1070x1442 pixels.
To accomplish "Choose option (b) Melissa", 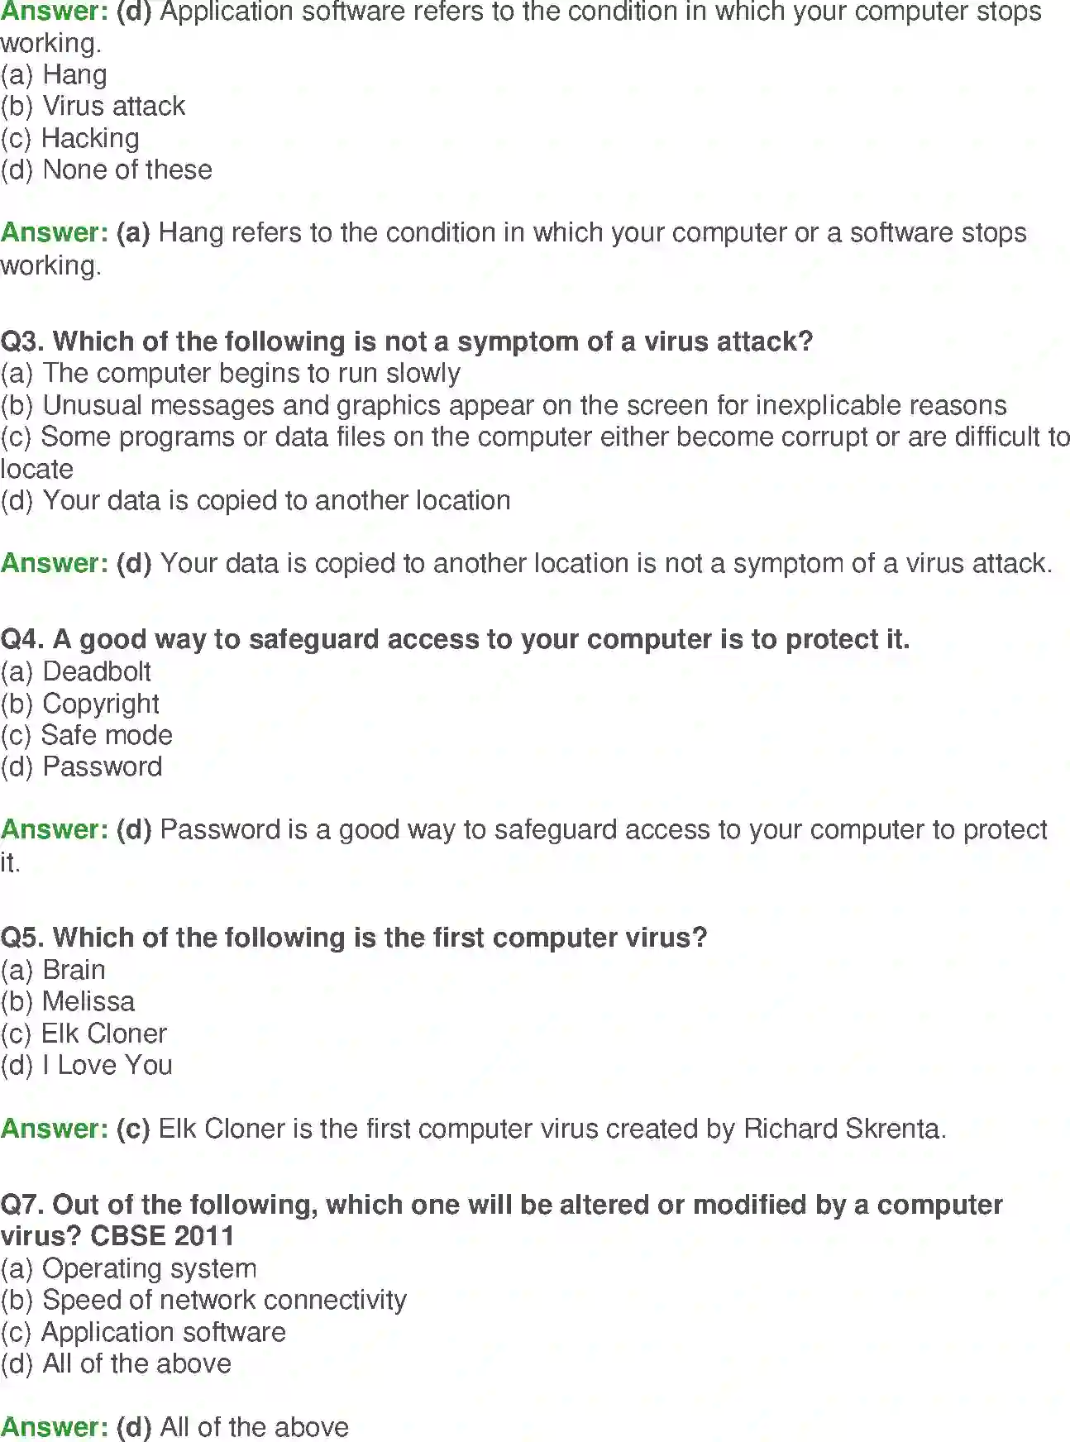I will pos(68,1001).
